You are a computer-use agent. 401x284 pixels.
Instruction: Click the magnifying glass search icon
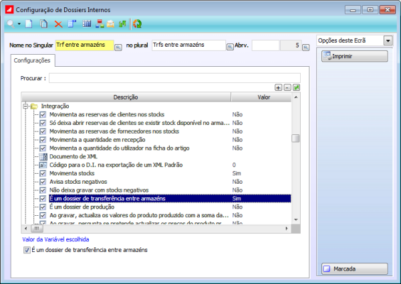(x=11, y=24)
